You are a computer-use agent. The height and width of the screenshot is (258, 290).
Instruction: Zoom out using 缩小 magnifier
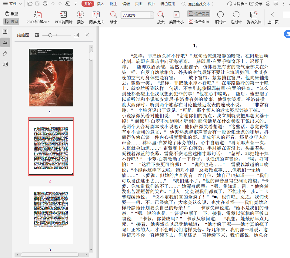pos(114,17)
